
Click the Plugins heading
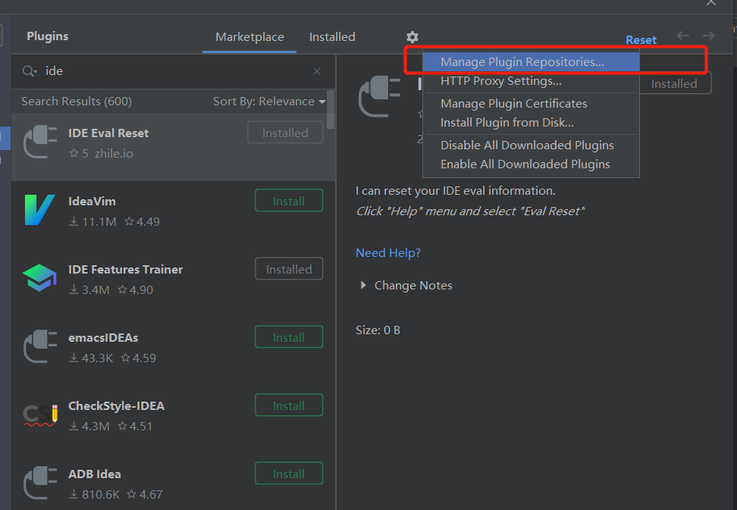coord(48,36)
